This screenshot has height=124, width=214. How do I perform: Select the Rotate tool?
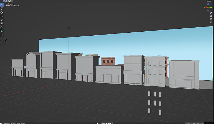(2, 16)
